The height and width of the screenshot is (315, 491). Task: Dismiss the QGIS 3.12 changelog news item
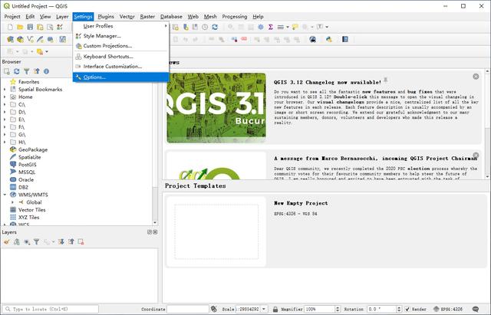pyautogui.click(x=476, y=77)
